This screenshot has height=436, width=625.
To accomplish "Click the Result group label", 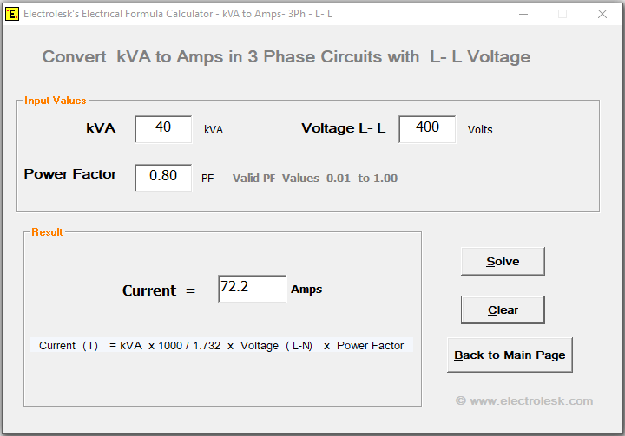I will [47, 232].
